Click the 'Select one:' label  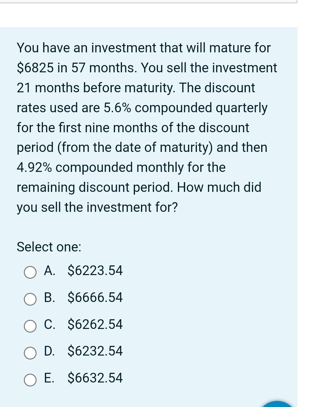coord(49,247)
